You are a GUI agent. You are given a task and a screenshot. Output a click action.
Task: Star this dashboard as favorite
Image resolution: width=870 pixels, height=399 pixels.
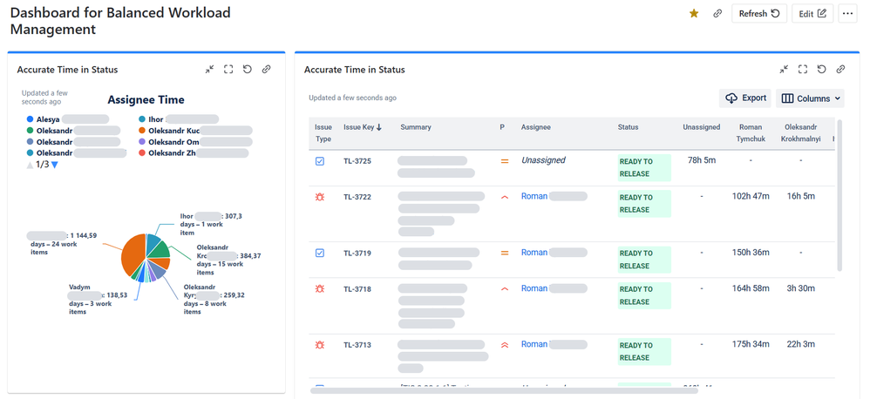[x=694, y=14]
